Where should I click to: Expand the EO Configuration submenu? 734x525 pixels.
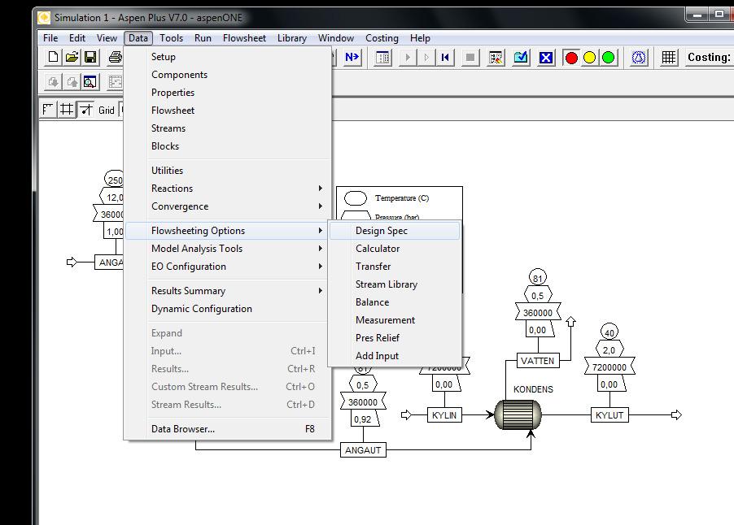coord(228,266)
